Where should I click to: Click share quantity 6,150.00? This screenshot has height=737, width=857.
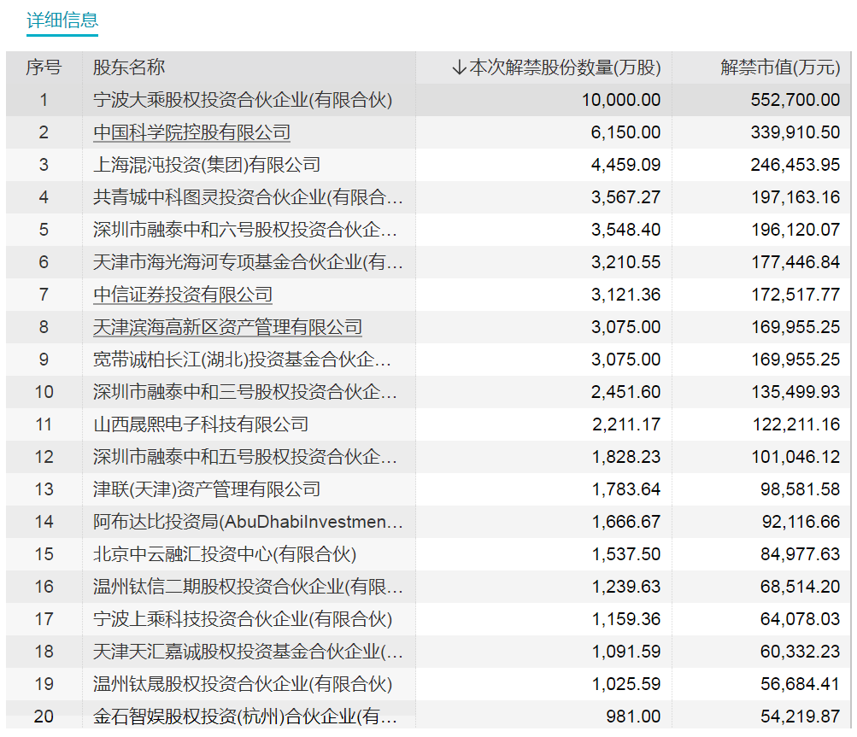click(625, 132)
